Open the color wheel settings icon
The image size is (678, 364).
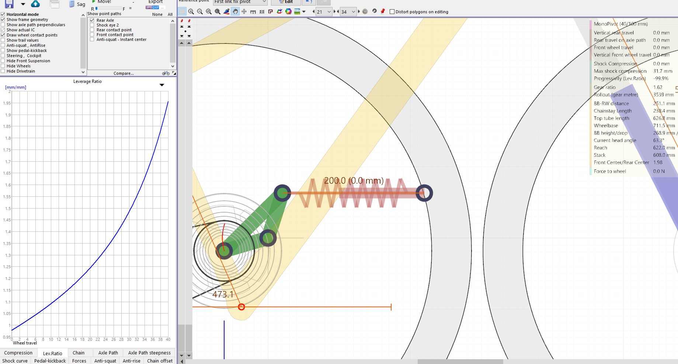point(288,11)
